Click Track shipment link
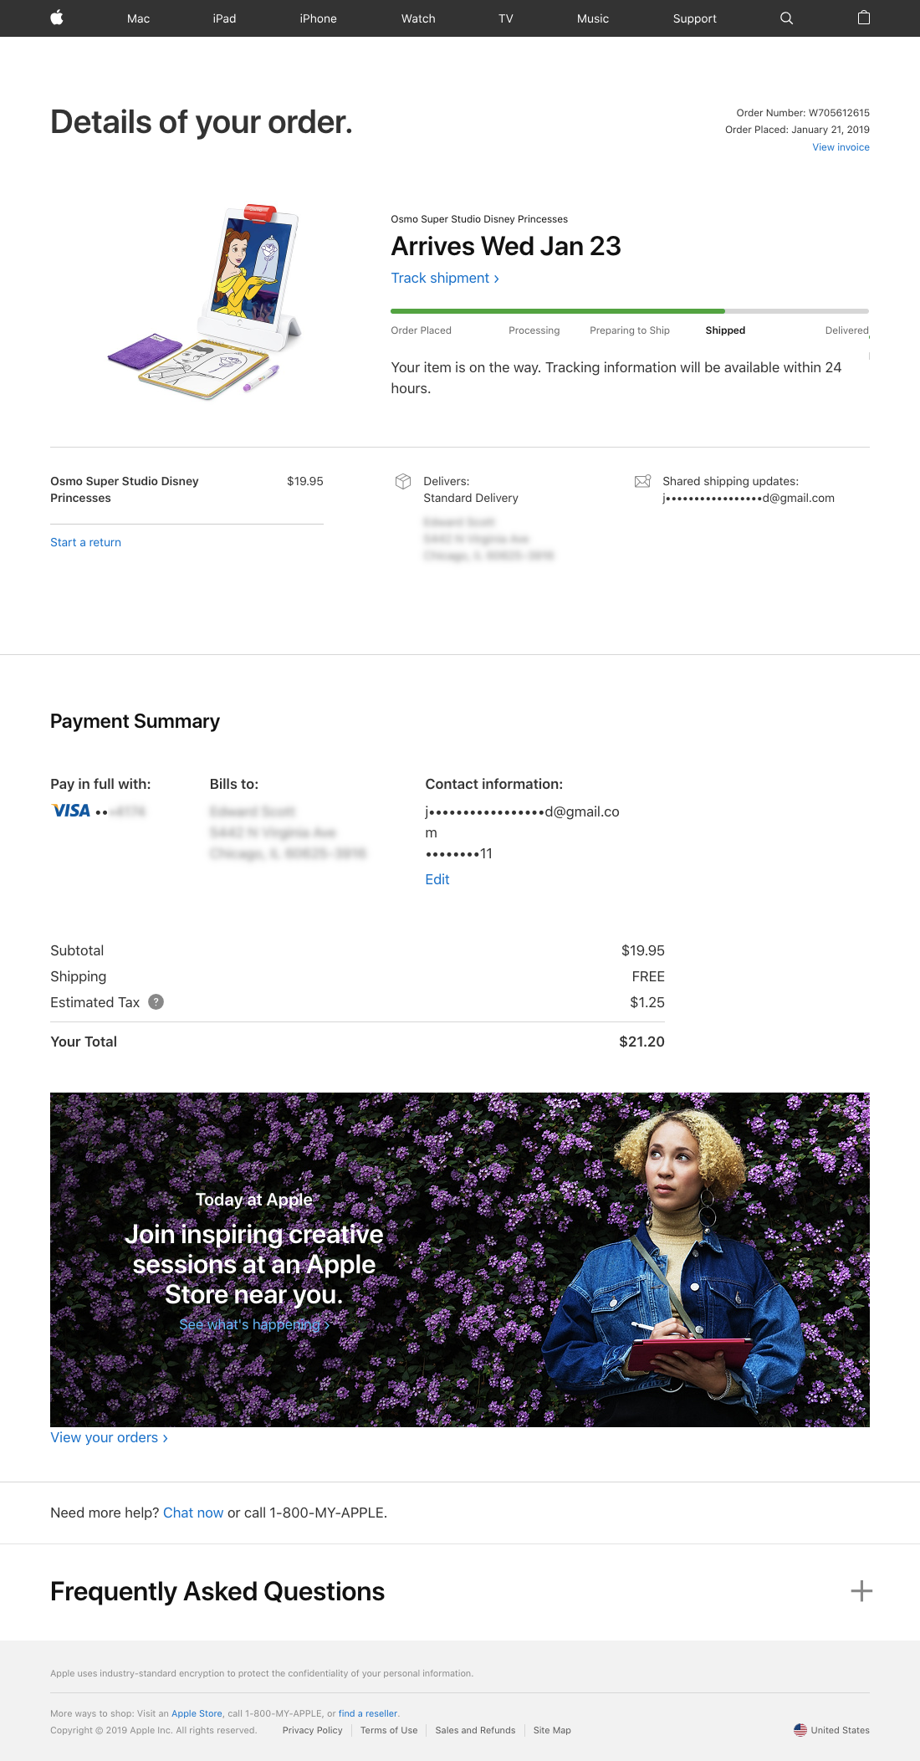This screenshot has height=1761, width=920. [x=444, y=279]
